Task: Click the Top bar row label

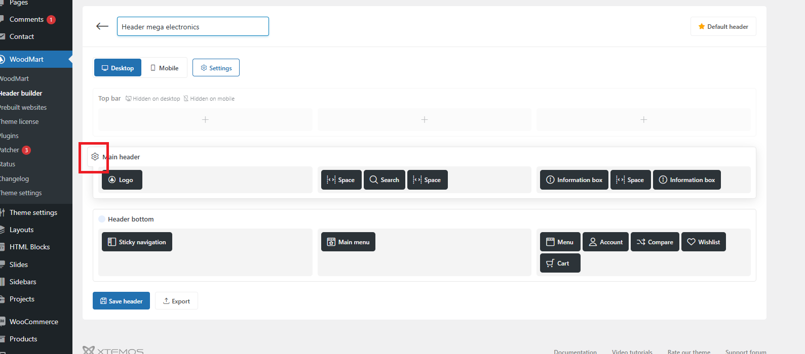Action: point(109,98)
